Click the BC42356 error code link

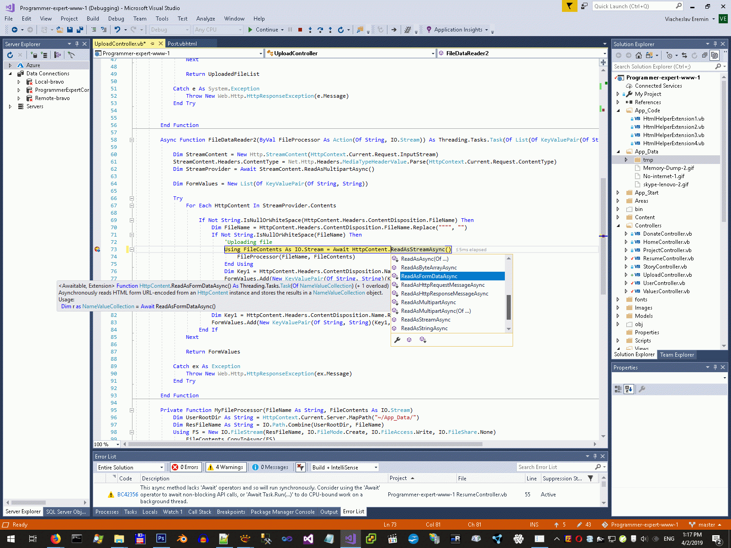127,495
